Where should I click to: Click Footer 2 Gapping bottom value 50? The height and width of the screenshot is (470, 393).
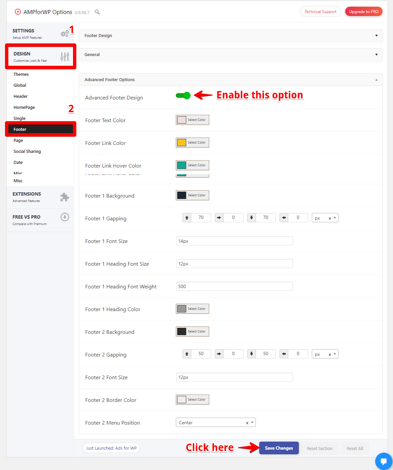[266, 354]
